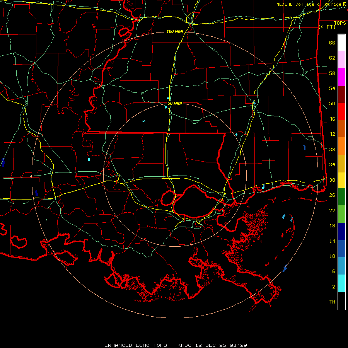This screenshot has width=348, height=348.
Task: Click the medium blue legend band
Action: tap(341, 249)
